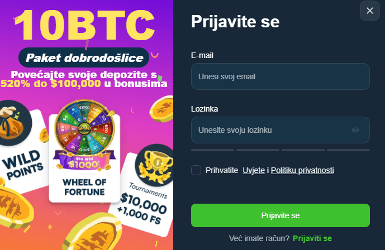Close the registration dialog with X

pos(369,11)
